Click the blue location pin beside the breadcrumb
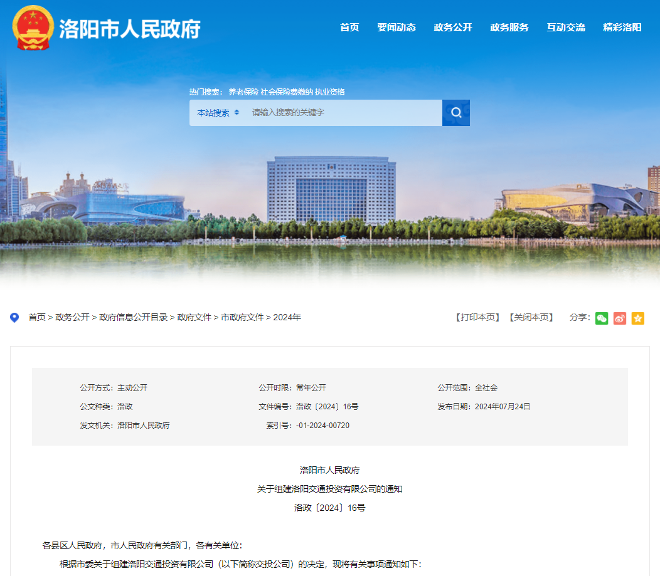The width and height of the screenshot is (660, 576). coord(14,317)
